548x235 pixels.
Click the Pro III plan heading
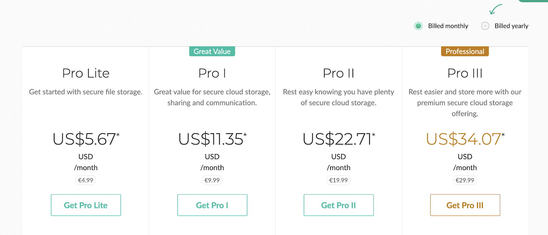tap(465, 73)
